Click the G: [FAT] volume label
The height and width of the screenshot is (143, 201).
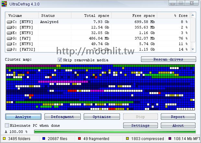[22, 38]
